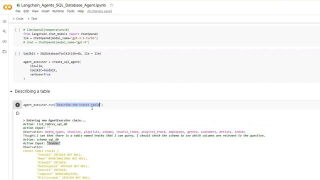The width and height of the screenshot is (320, 180).
Task: Open the Insert menu
Action: [x=45, y=11]
